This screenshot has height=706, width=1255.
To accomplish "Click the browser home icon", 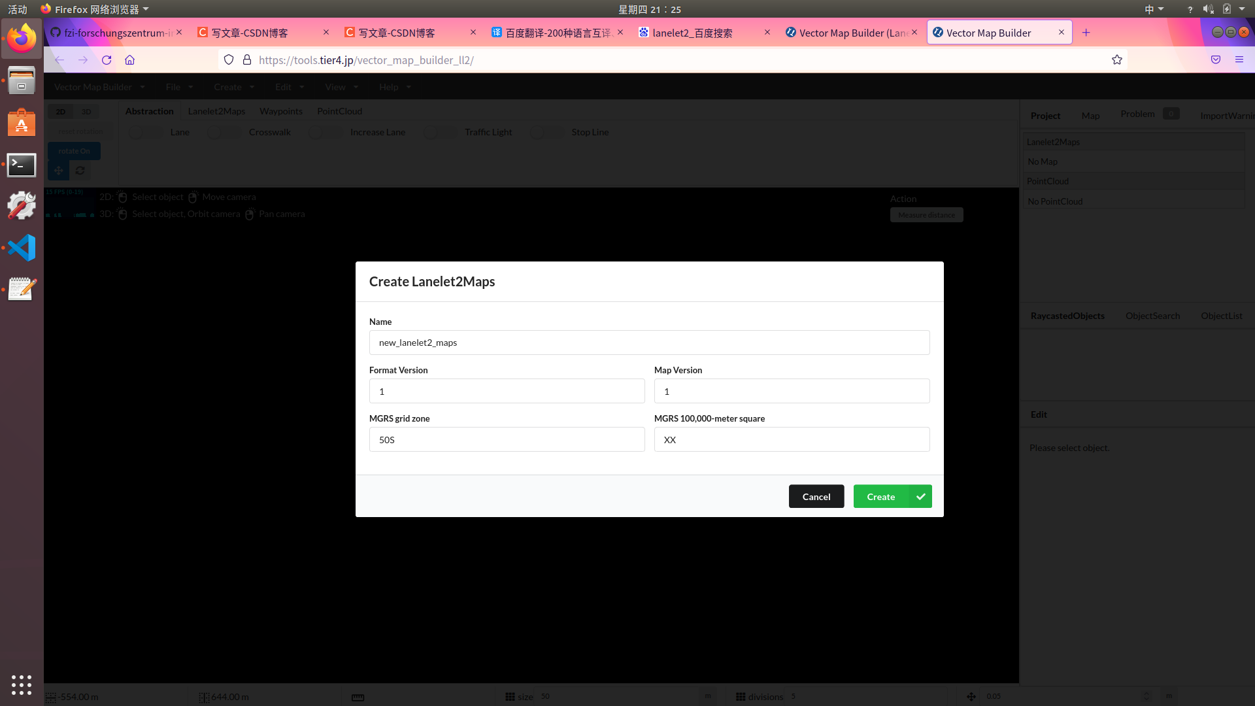I will click(130, 60).
